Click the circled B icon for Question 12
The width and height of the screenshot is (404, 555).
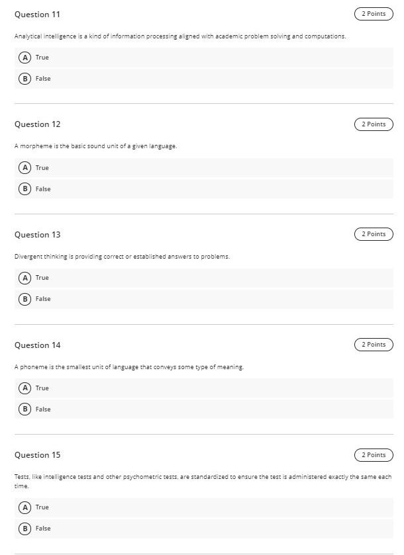pos(25,189)
